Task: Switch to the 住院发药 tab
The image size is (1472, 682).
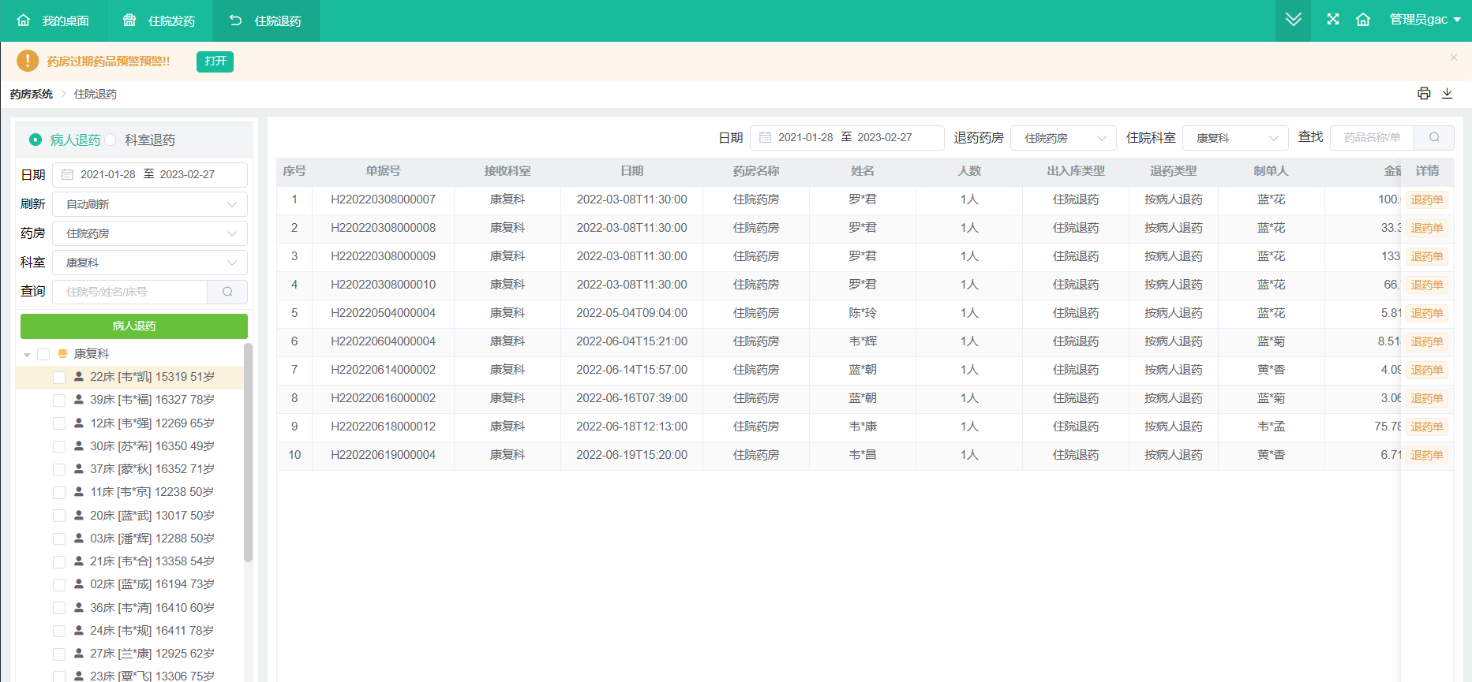Action: tap(159, 20)
